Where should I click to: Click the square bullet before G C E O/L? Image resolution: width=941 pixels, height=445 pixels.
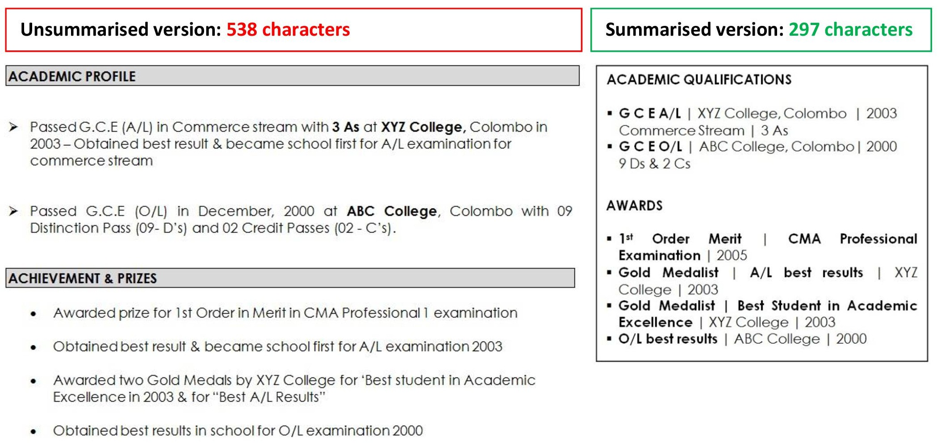(610, 147)
